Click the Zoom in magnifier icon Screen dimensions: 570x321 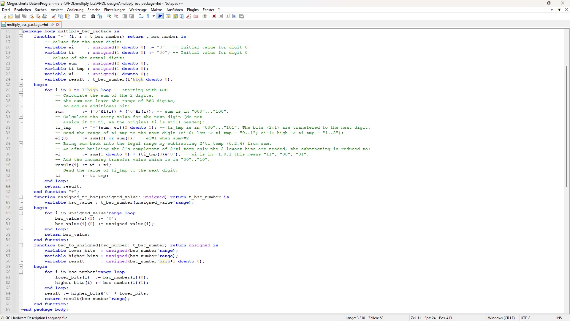pyautogui.click(x=109, y=16)
